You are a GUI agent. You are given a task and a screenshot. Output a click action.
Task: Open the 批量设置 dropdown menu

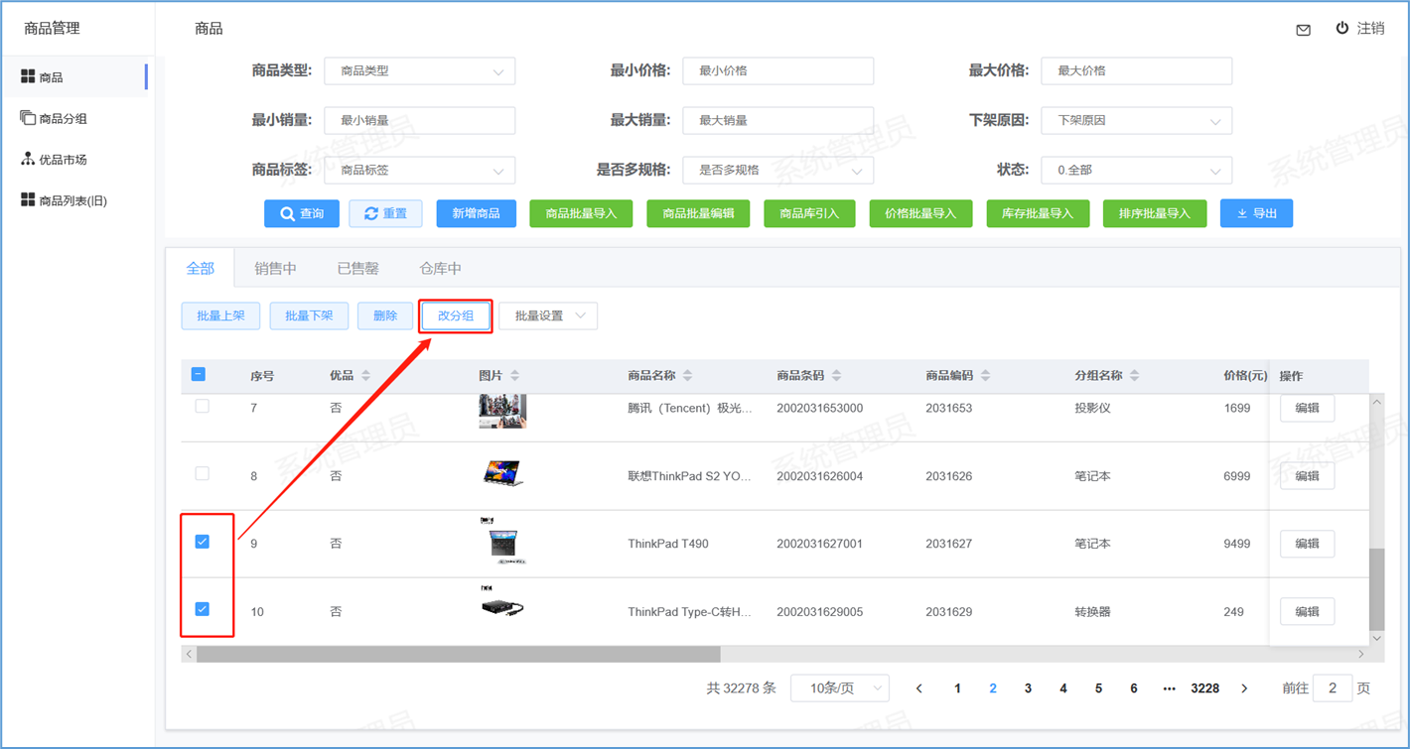[x=548, y=316]
